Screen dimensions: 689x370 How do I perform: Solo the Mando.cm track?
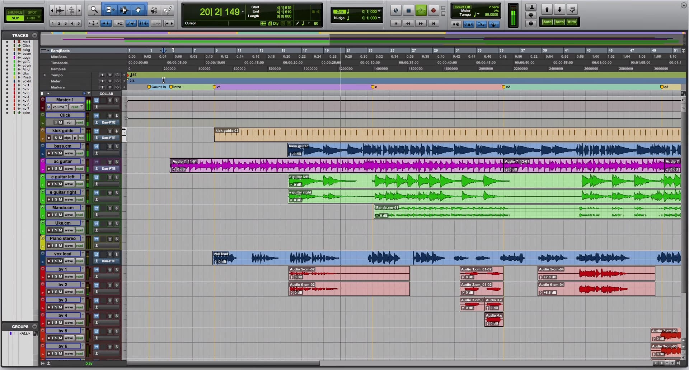[56, 215]
